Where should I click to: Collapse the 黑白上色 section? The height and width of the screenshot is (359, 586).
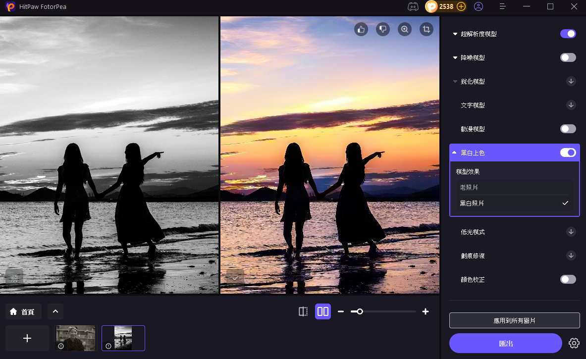coord(455,153)
